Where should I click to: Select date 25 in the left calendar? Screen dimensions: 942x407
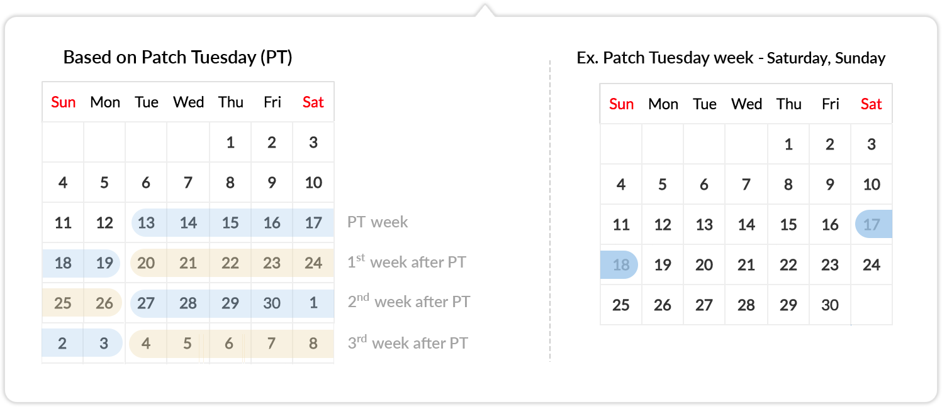point(63,303)
